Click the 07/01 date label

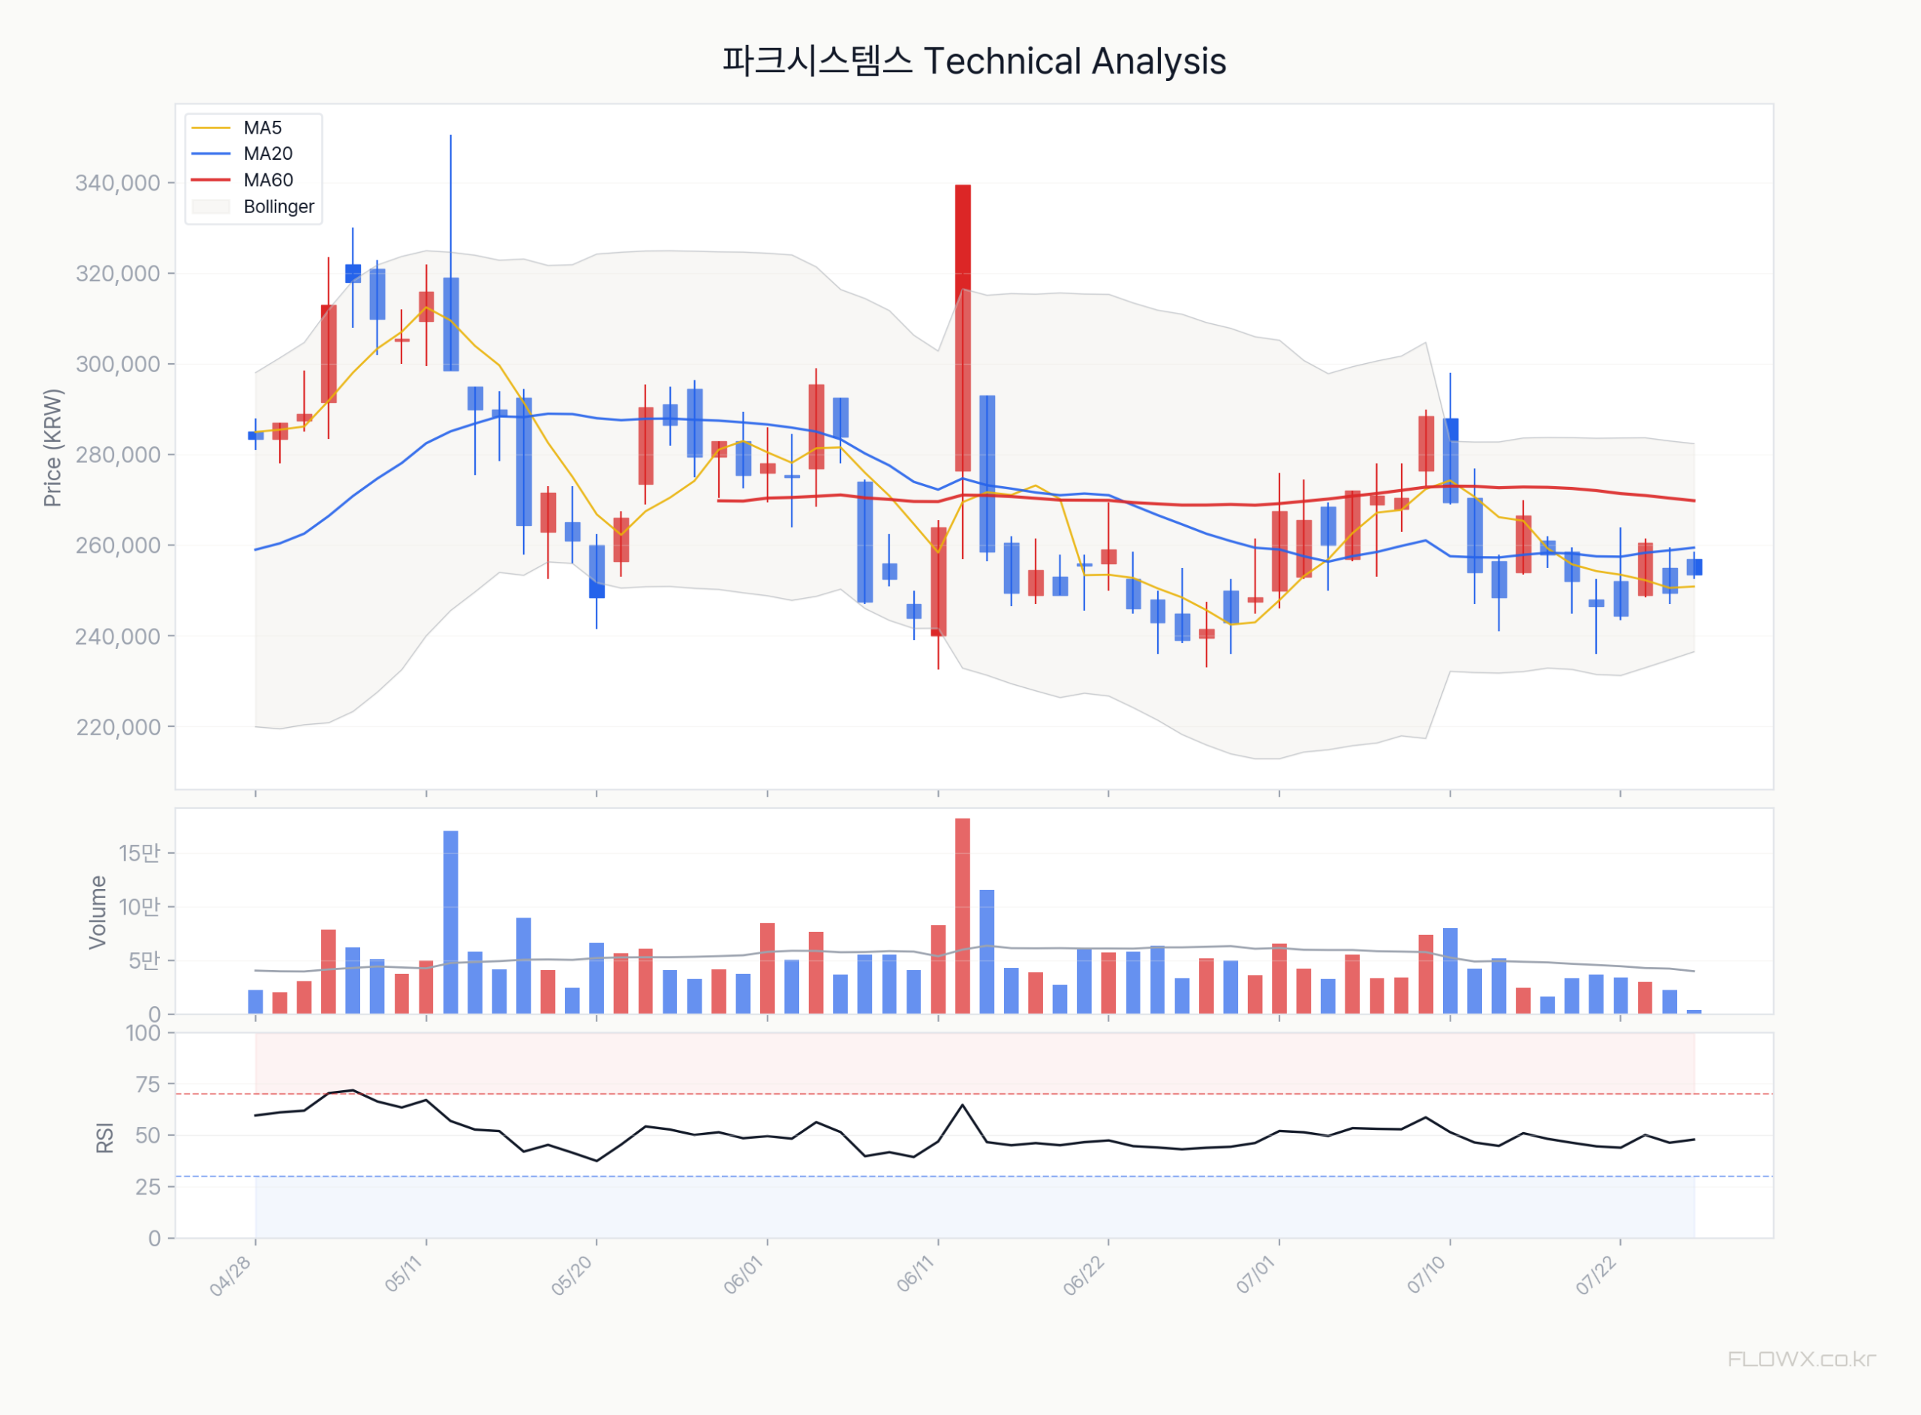click(1256, 1275)
